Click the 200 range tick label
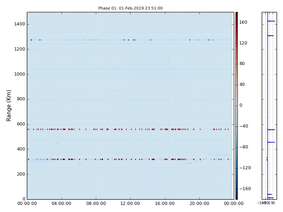The image size is (283, 212). click(21, 174)
